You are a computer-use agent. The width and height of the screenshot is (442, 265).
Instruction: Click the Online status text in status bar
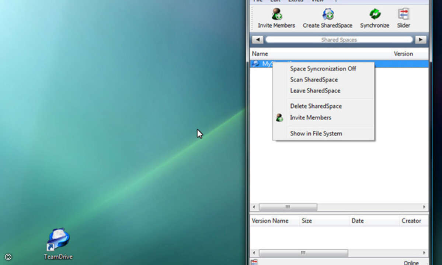click(411, 263)
